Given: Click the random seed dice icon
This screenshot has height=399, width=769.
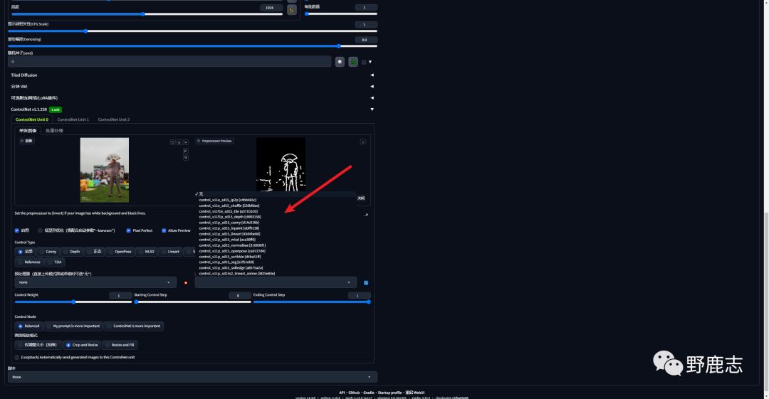Looking at the screenshot, I should coord(340,62).
